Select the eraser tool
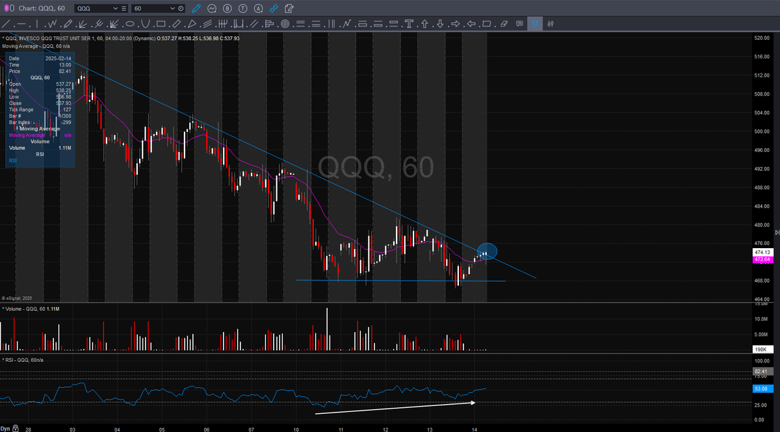This screenshot has height=432, width=780. [x=504, y=24]
